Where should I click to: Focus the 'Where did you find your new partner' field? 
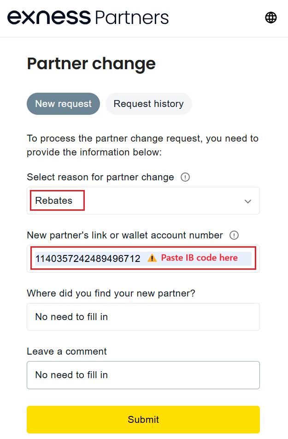(x=143, y=317)
